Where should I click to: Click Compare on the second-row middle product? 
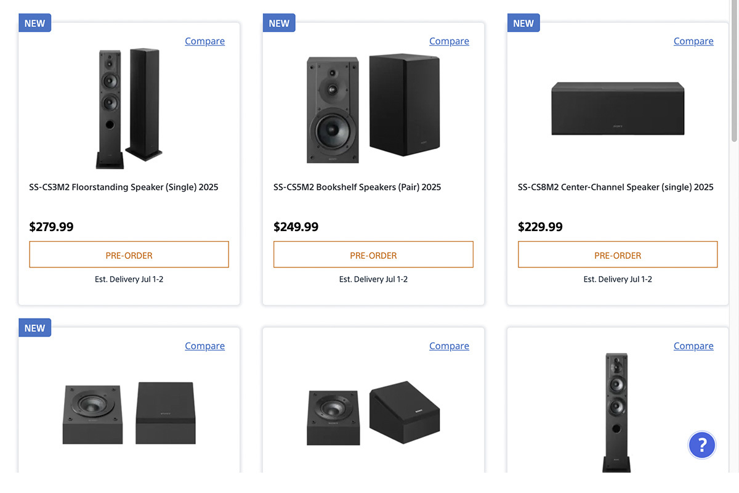(449, 346)
